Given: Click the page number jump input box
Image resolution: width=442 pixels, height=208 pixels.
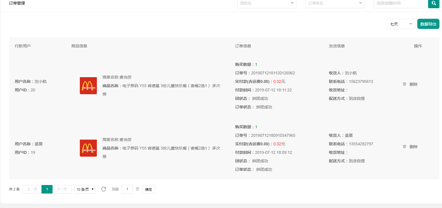Looking at the screenshot, I should pos(127,189).
